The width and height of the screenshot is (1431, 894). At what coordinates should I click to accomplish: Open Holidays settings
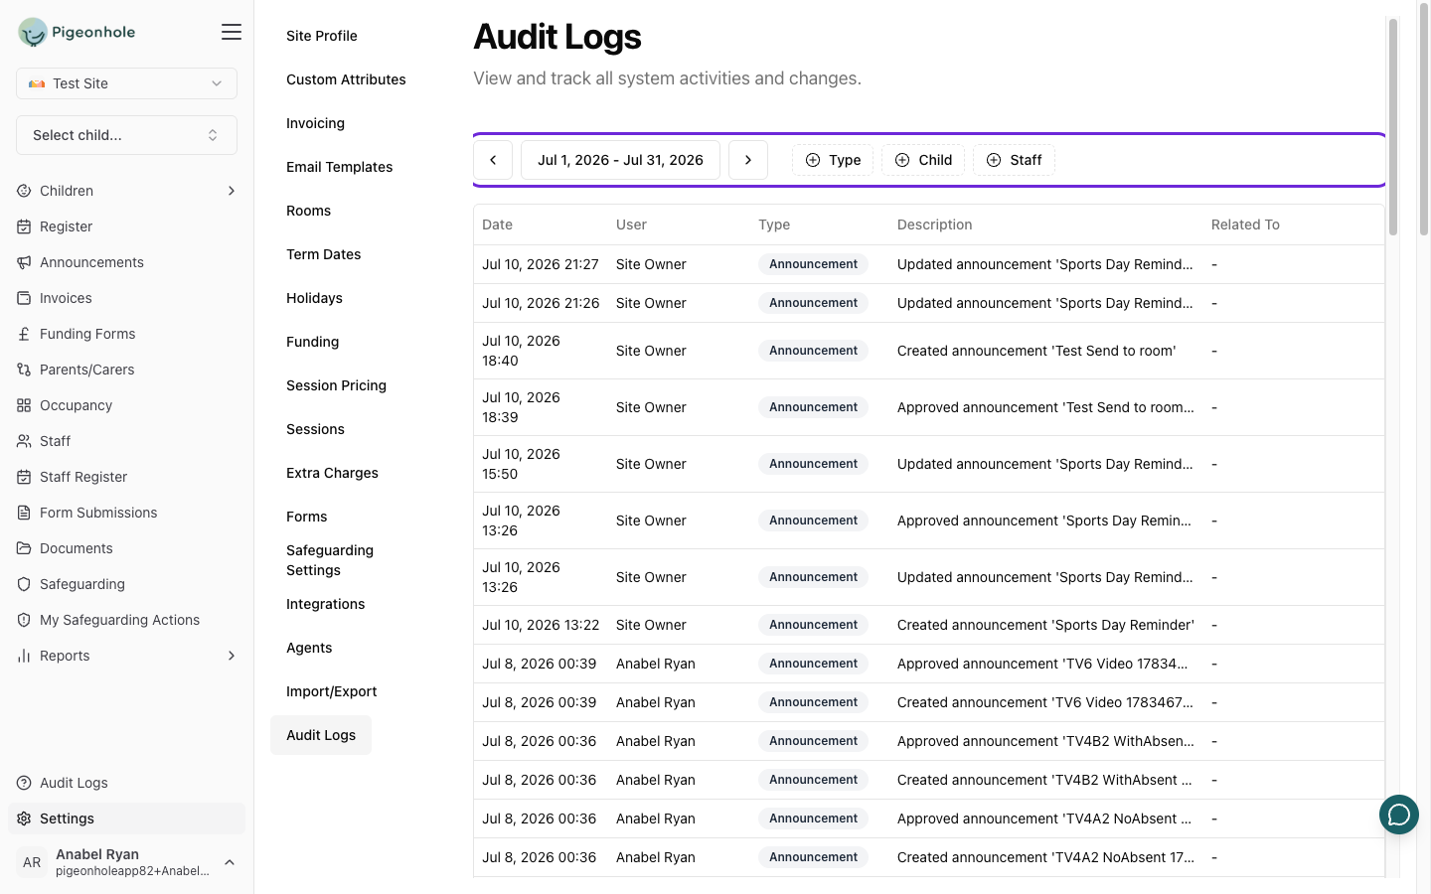(x=314, y=298)
